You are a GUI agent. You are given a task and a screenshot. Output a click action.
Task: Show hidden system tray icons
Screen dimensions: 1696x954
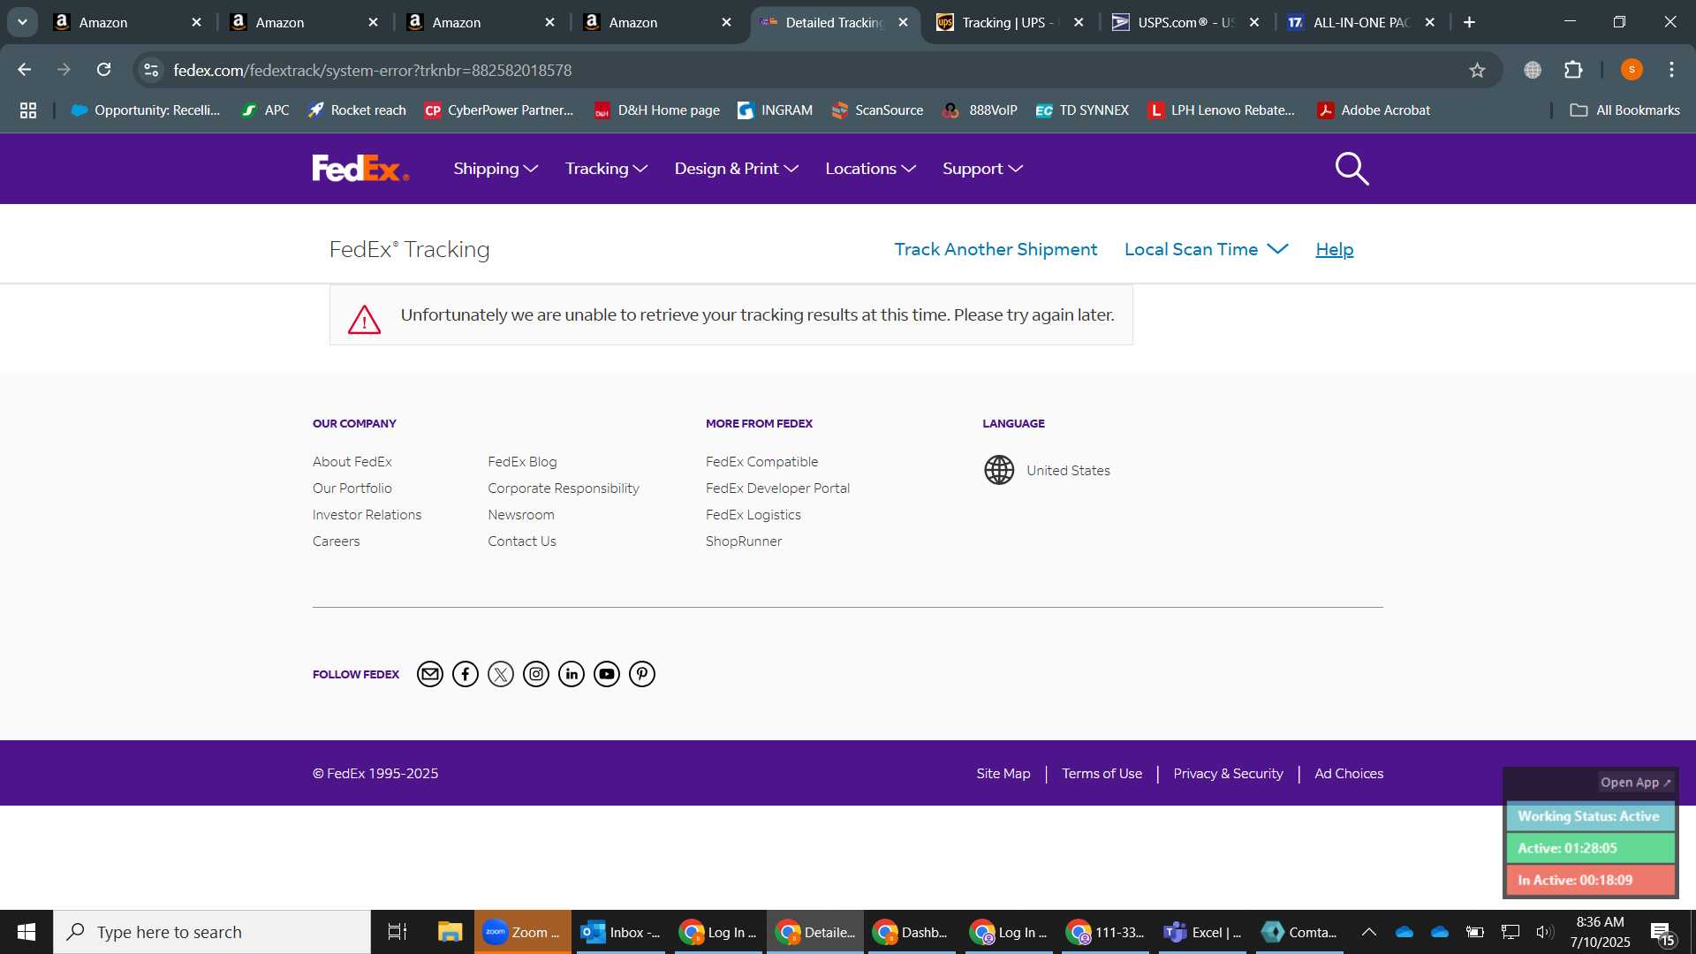click(1368, 932)
